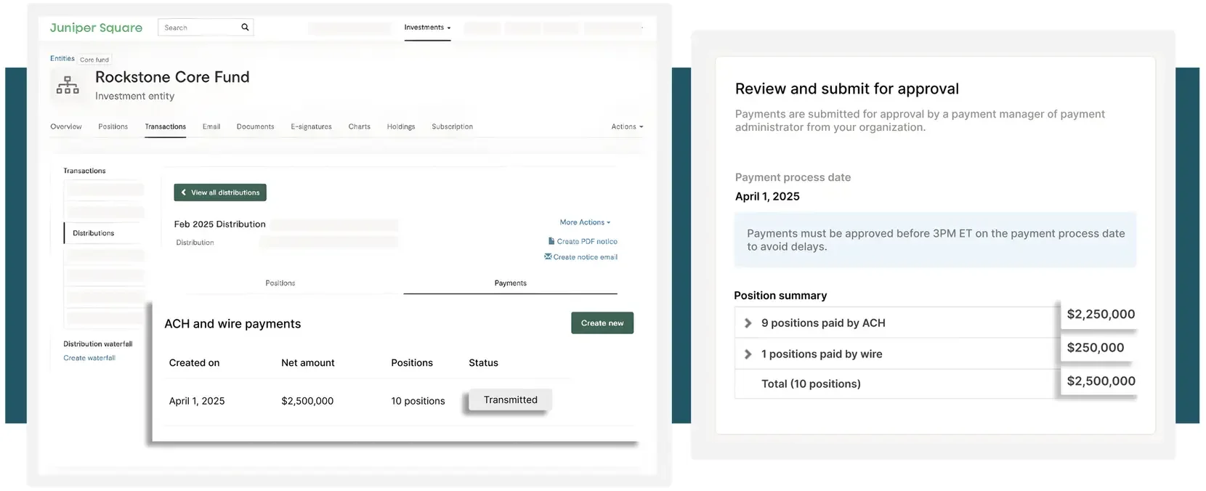Switch to Positions sub-tab of distribution
The width and height of the screenshot is (1206, 491).
click(x=280, y=283)
